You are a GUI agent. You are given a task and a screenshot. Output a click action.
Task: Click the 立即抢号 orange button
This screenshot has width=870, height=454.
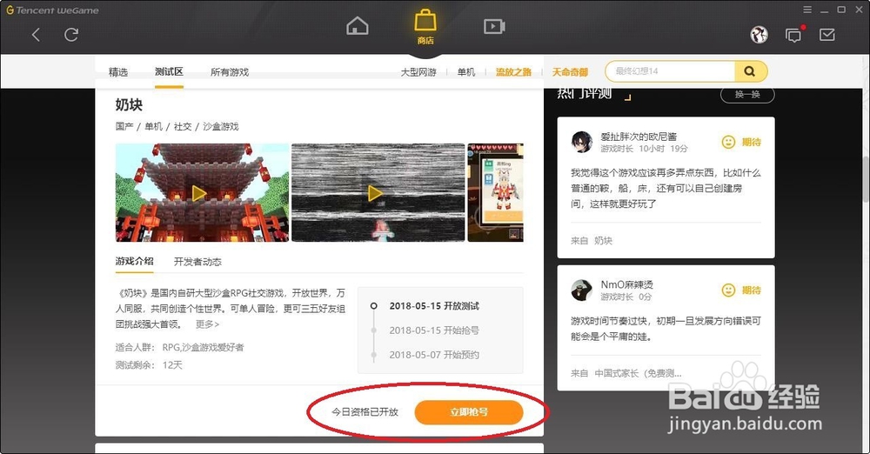click(469, 412)
